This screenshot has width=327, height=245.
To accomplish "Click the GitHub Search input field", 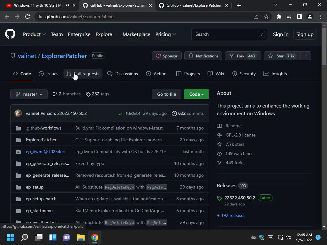I will (229, 34).
